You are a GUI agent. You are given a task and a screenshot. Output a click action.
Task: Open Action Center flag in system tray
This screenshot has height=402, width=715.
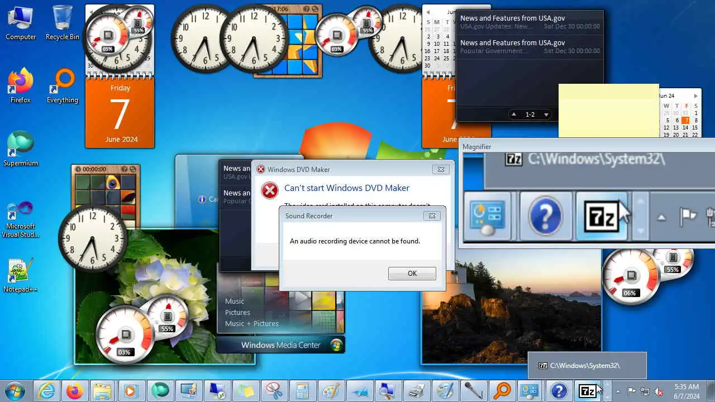tap(631, 391)
